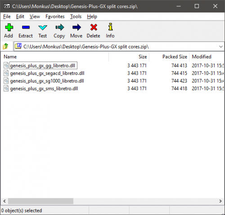Screen dimensions: 225x215
Task: Click the Add green plus icon
Action: (x=9, y=27)
